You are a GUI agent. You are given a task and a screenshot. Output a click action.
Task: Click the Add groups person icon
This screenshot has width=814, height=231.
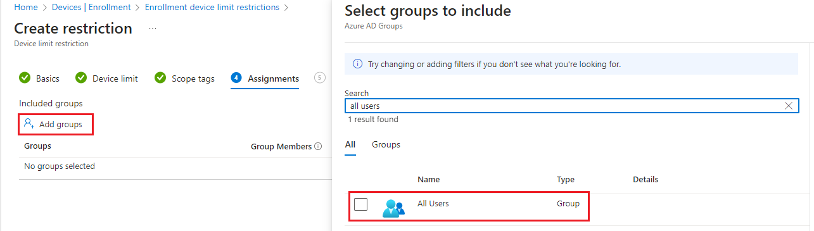[29, 124]
